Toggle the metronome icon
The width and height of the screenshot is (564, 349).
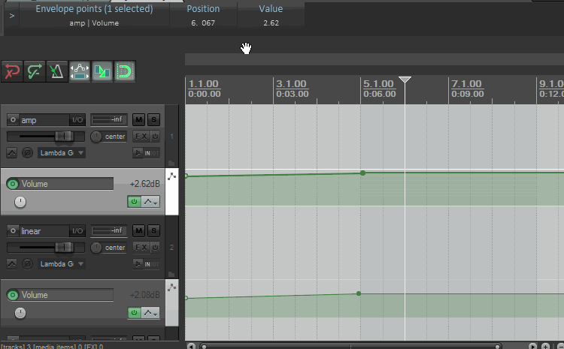point(57,71)
